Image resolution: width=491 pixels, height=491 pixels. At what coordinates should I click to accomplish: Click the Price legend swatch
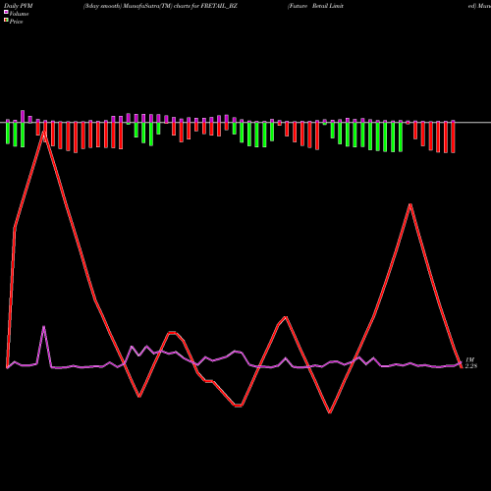pos(6,21)
